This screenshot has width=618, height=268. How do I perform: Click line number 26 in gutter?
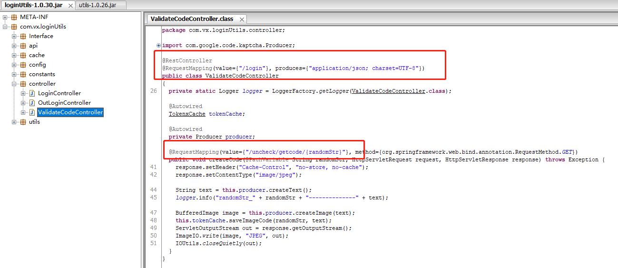pyautogui.click(x=153, y=91)
